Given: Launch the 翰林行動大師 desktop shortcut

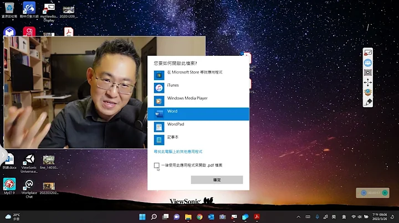Looking at the screenshot, I should click(x=29, y=10).
